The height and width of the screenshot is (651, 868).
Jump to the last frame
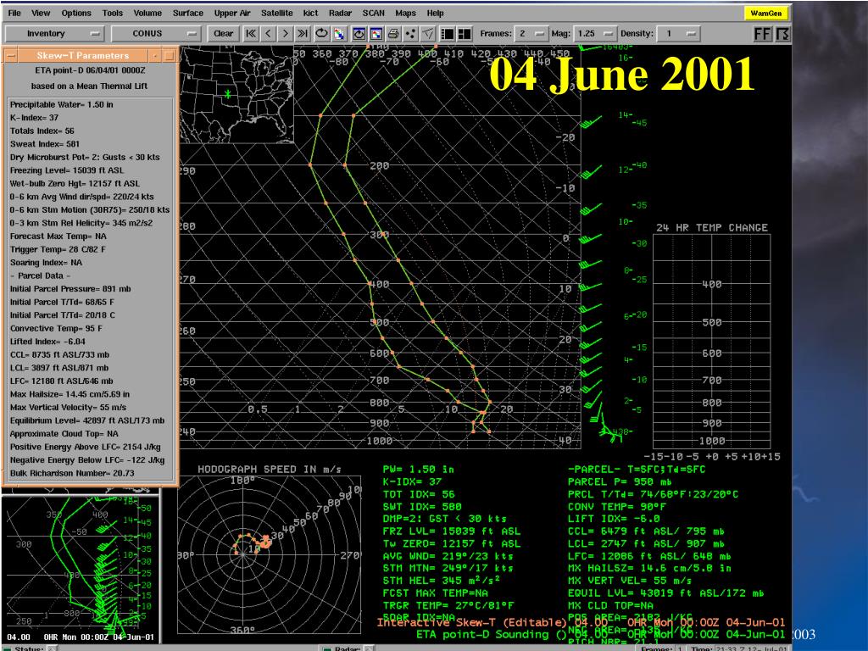[x=303, y=34]
